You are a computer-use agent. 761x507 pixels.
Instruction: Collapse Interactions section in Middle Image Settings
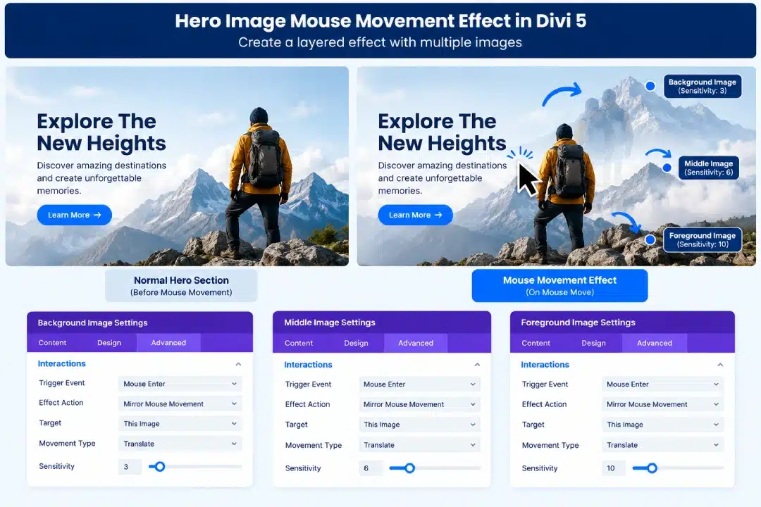(x=477, y=365)
